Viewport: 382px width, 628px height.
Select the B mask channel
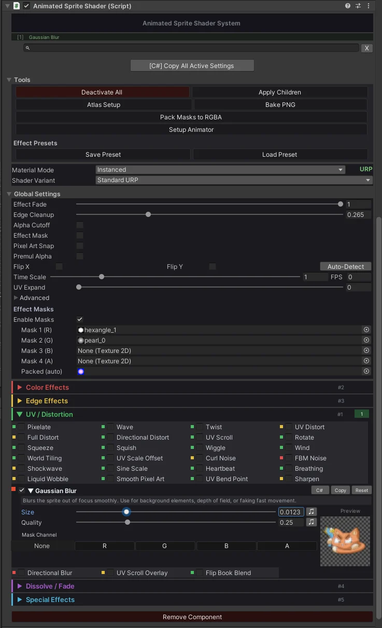[226, 545]
